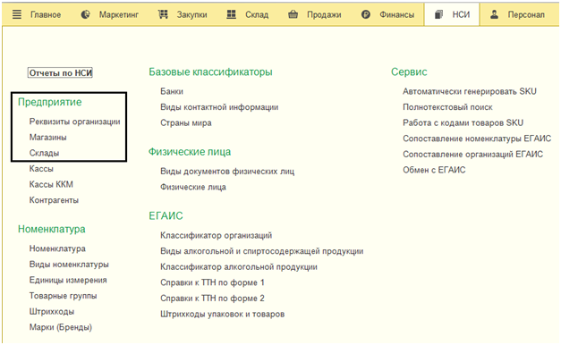Open Сопоставление организаций ЕГАИС
The height and width of the screenshot is (345, 561).
pyautogui.click(x=472, y=155)
